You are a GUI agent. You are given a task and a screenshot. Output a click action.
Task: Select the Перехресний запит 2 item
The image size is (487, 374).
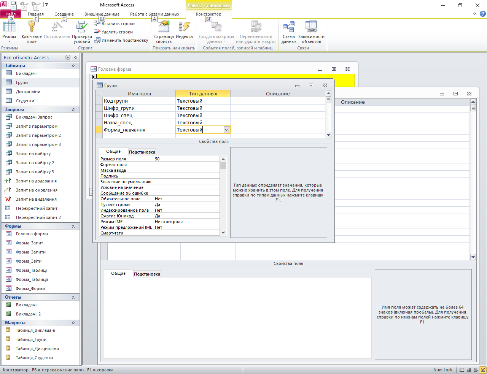point(40,217)
